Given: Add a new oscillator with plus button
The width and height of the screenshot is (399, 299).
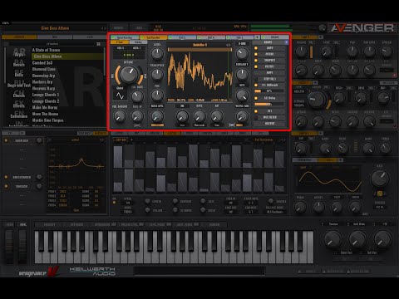Looking at the screenshot, I should 257,37.
